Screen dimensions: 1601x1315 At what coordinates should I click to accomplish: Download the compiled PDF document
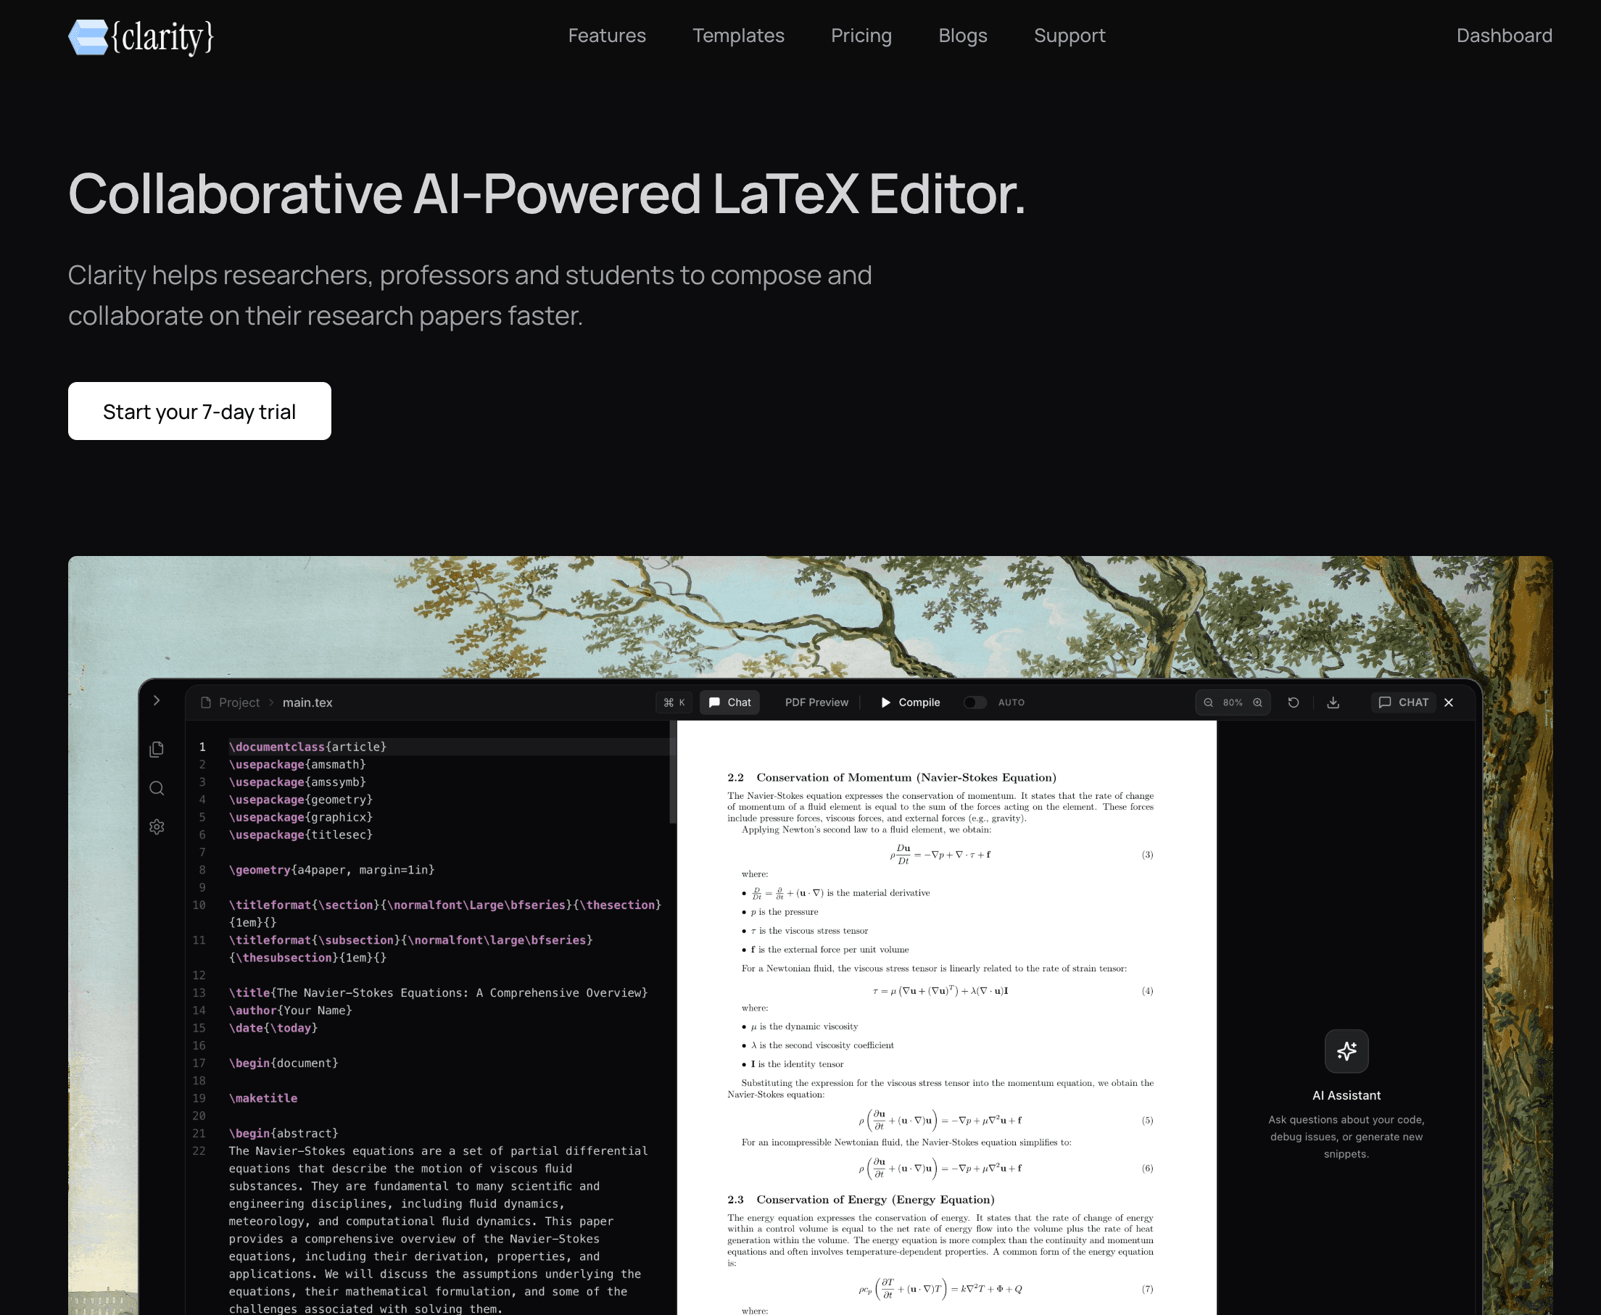coord(1333,702)
